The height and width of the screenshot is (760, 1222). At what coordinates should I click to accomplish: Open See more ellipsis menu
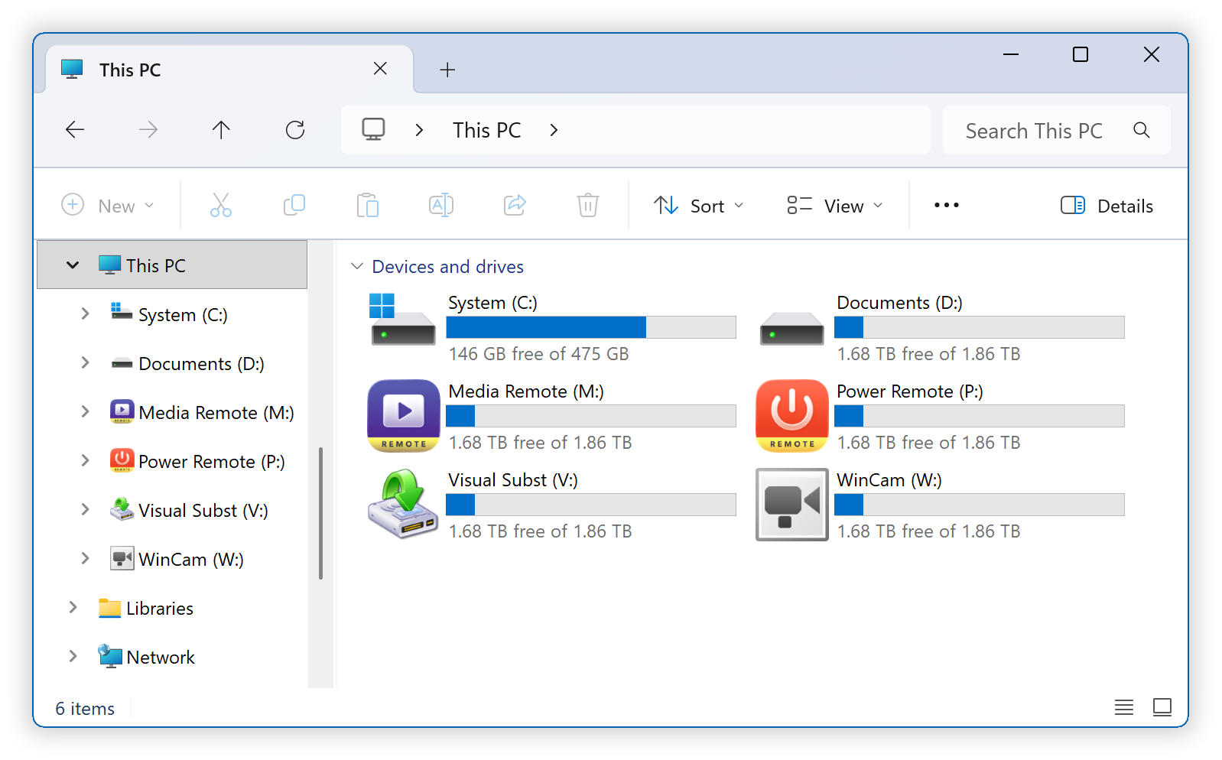(947, 205)
